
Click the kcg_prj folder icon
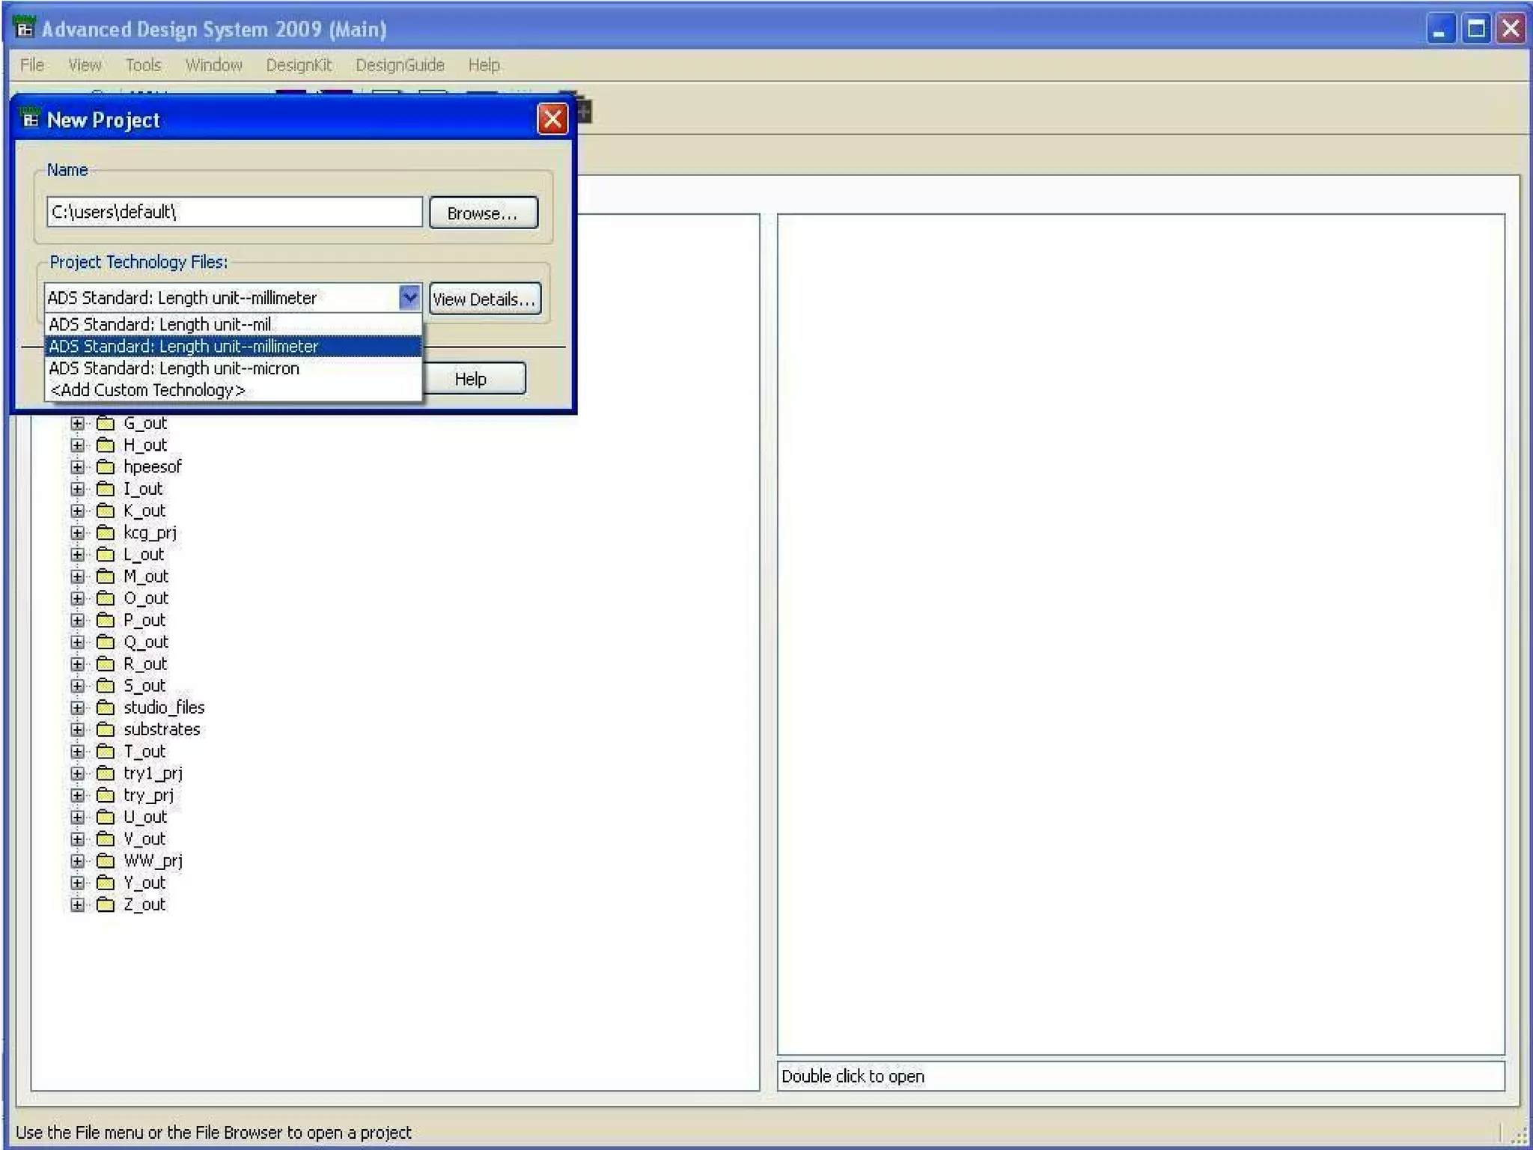coord(106,532)
